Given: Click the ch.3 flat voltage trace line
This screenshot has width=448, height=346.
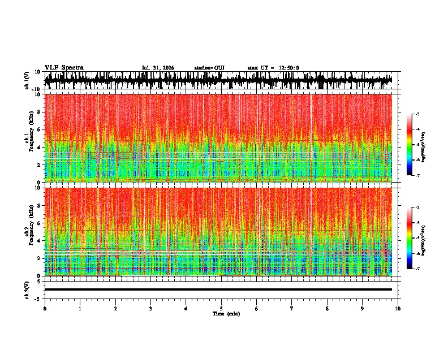Looking at the screenshot, I should [218, 289].
